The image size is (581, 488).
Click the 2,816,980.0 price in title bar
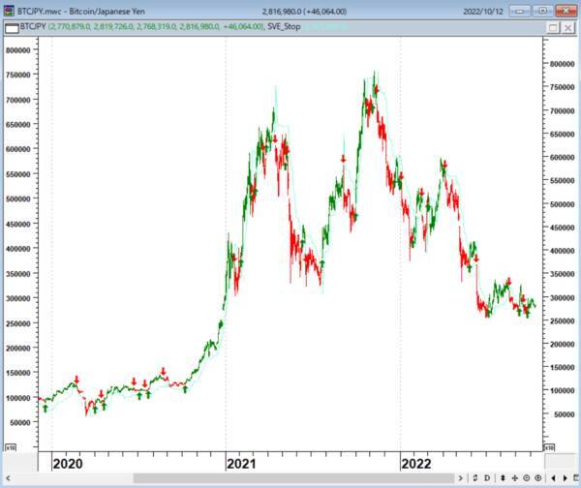[282, 12]
